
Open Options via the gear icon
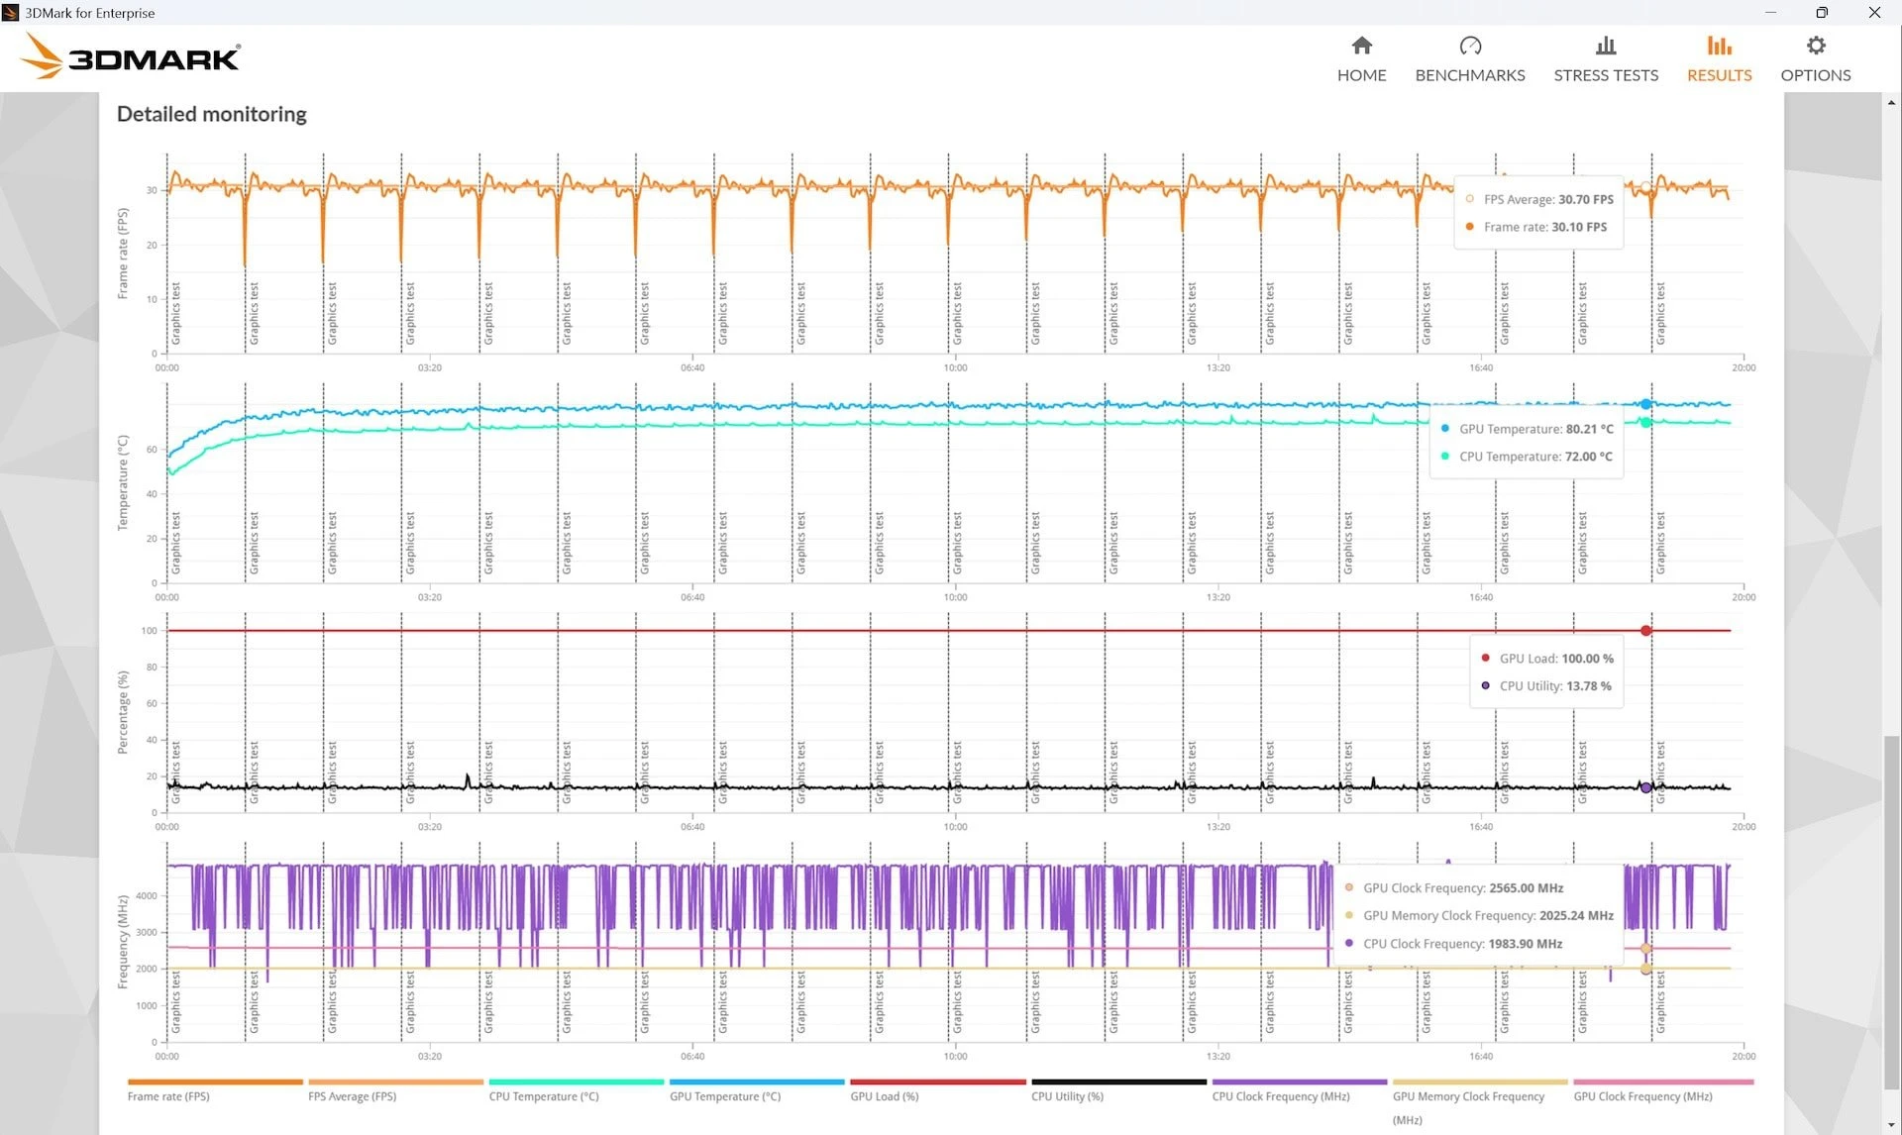[1815, 46]
